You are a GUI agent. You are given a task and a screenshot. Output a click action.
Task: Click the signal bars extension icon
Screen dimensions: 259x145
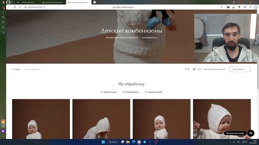coord(234,7)
